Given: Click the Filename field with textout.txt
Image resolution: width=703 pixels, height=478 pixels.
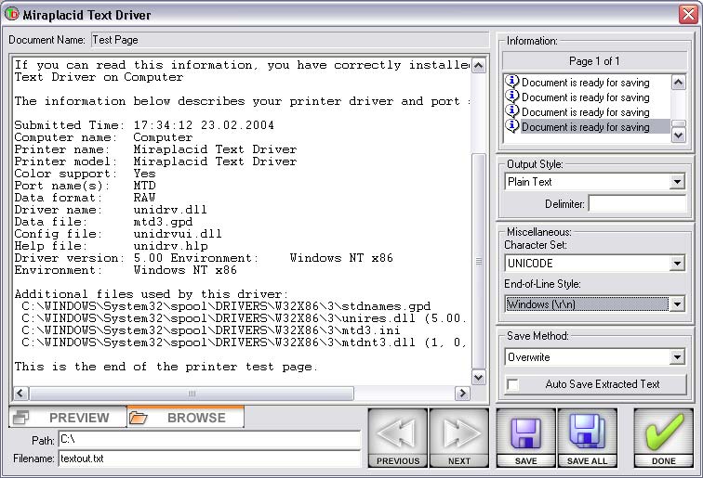Looking at the screenshot, I should pyautogui.click(x=209, y=459).
